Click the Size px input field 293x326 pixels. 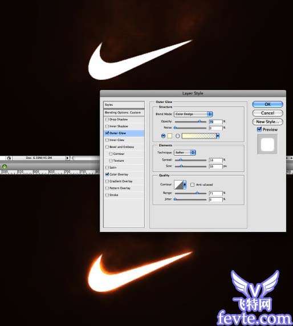point(215,166)
